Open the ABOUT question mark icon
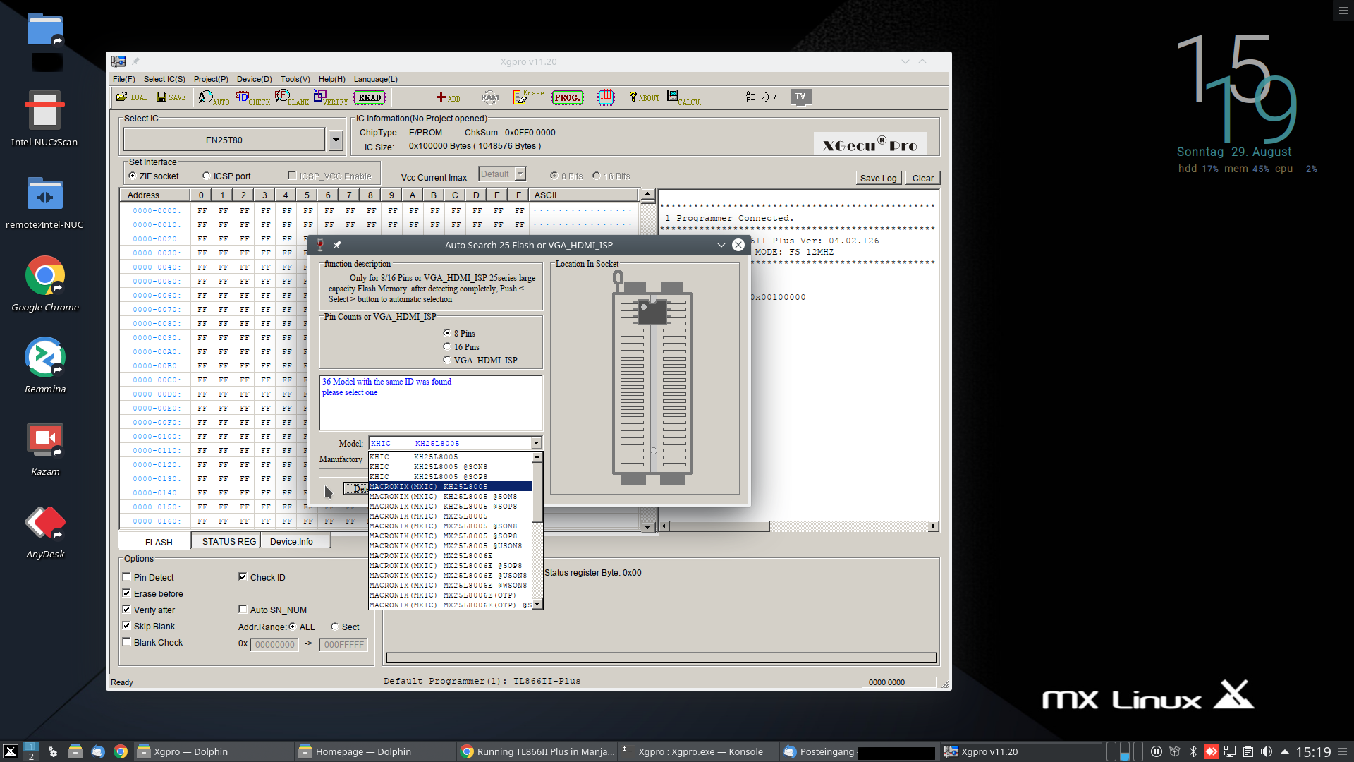Image resolution: width=1354 pixels, height=762 pixels. click(x=644, y=97)
